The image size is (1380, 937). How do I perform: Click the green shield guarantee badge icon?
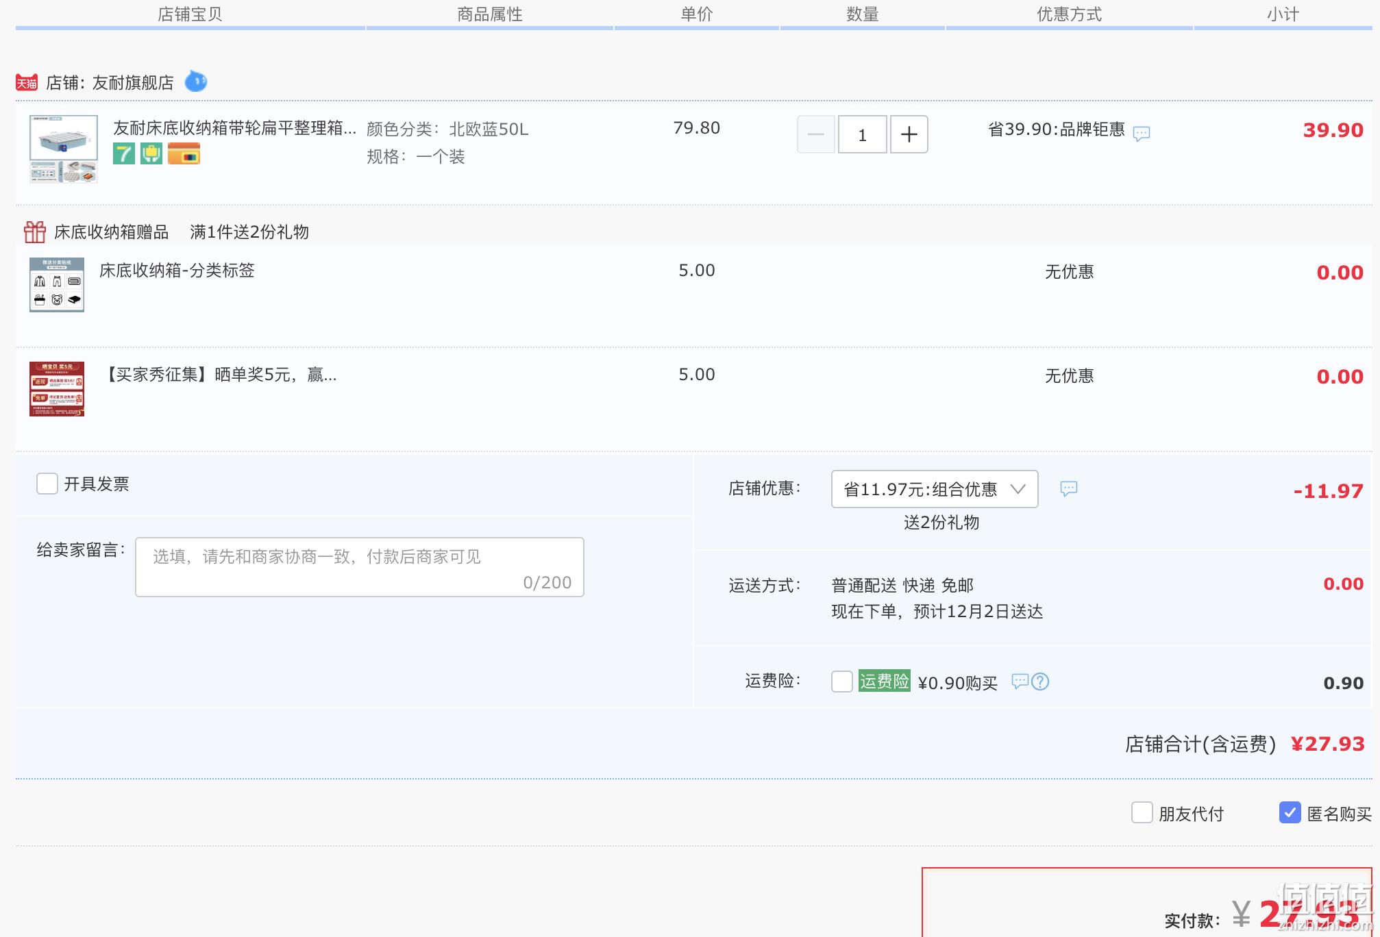point(151,154)
